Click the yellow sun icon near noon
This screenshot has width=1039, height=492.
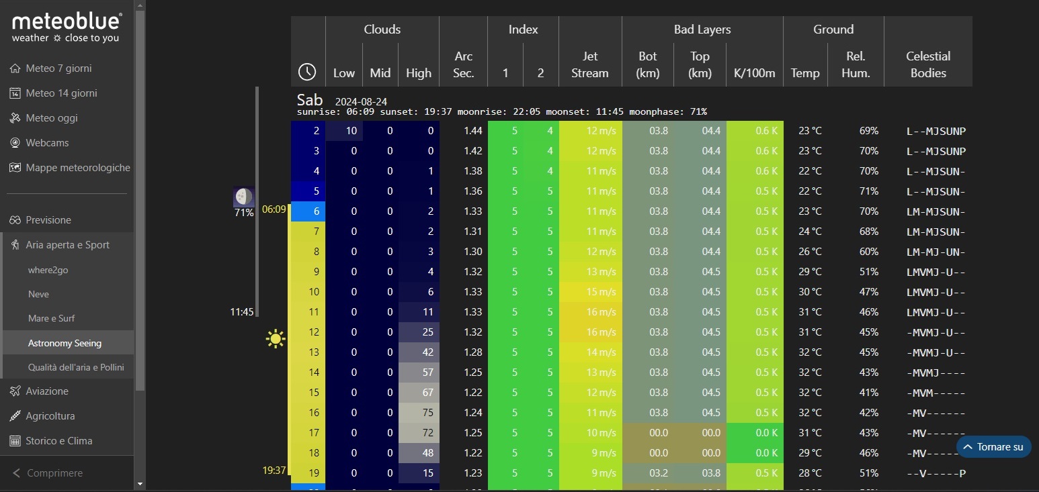[276, 339]
